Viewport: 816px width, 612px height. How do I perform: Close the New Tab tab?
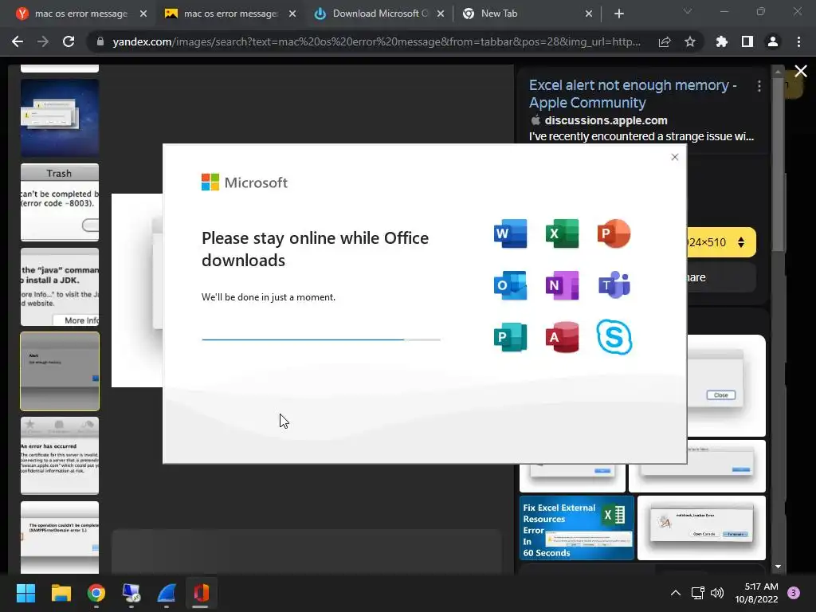pyautogui.click(x=589, y=14)
